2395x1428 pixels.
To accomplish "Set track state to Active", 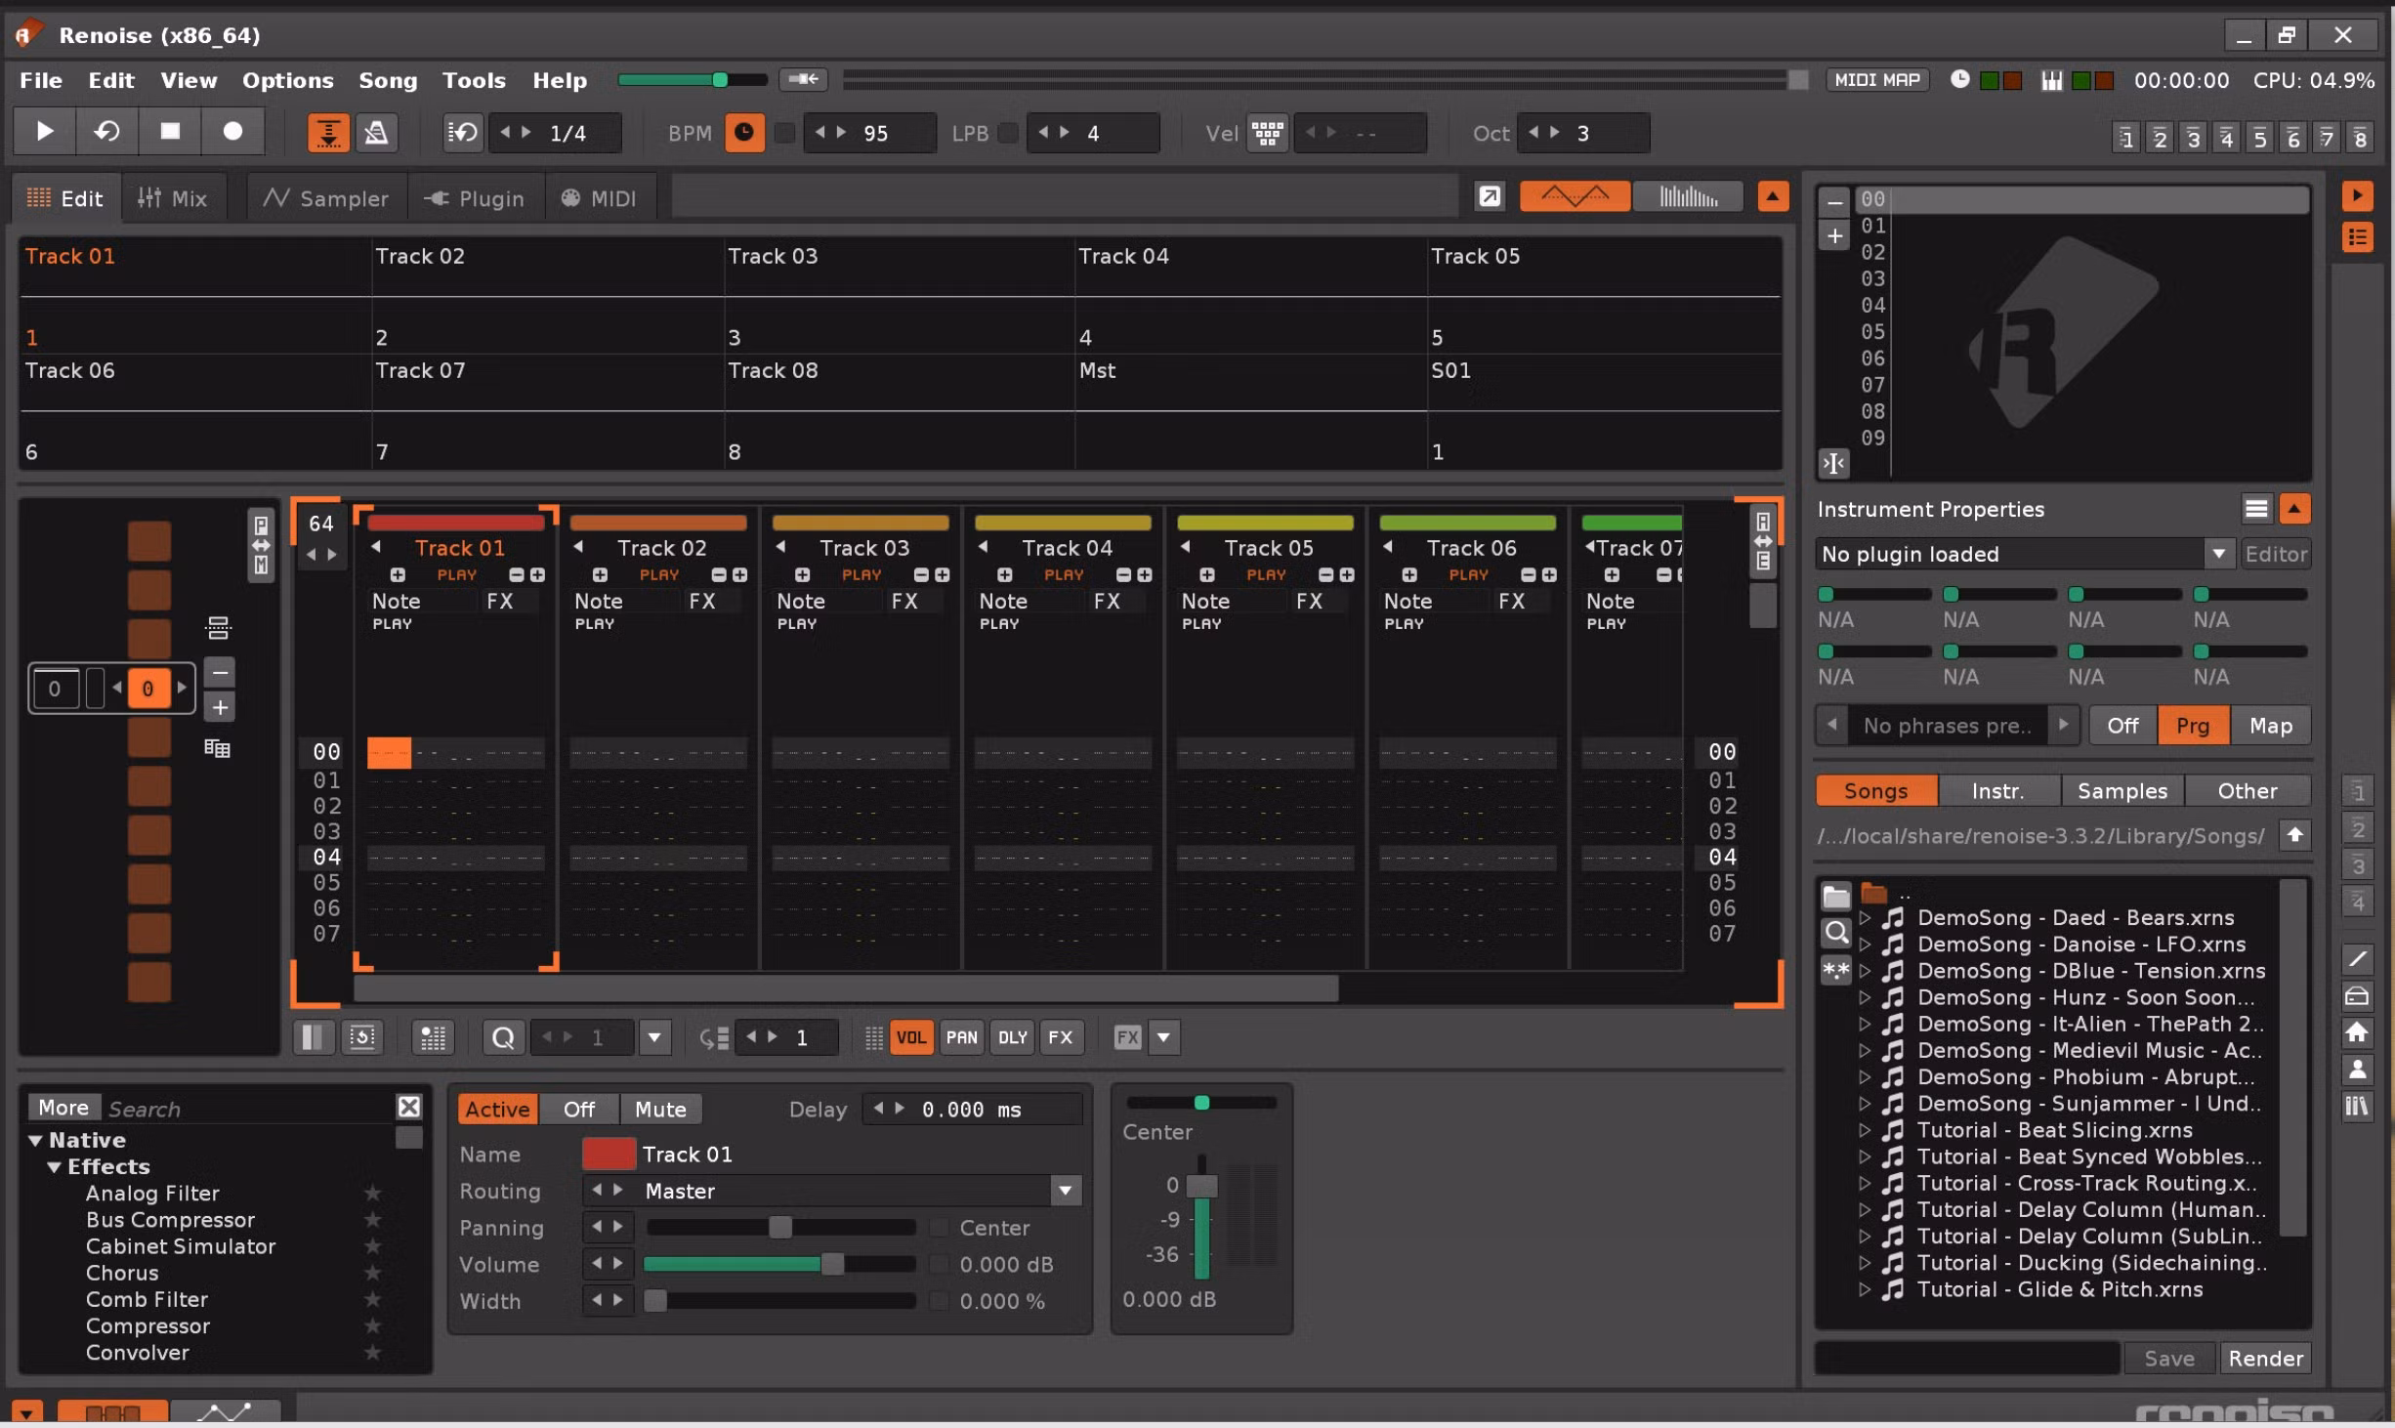I will 497,1109.
